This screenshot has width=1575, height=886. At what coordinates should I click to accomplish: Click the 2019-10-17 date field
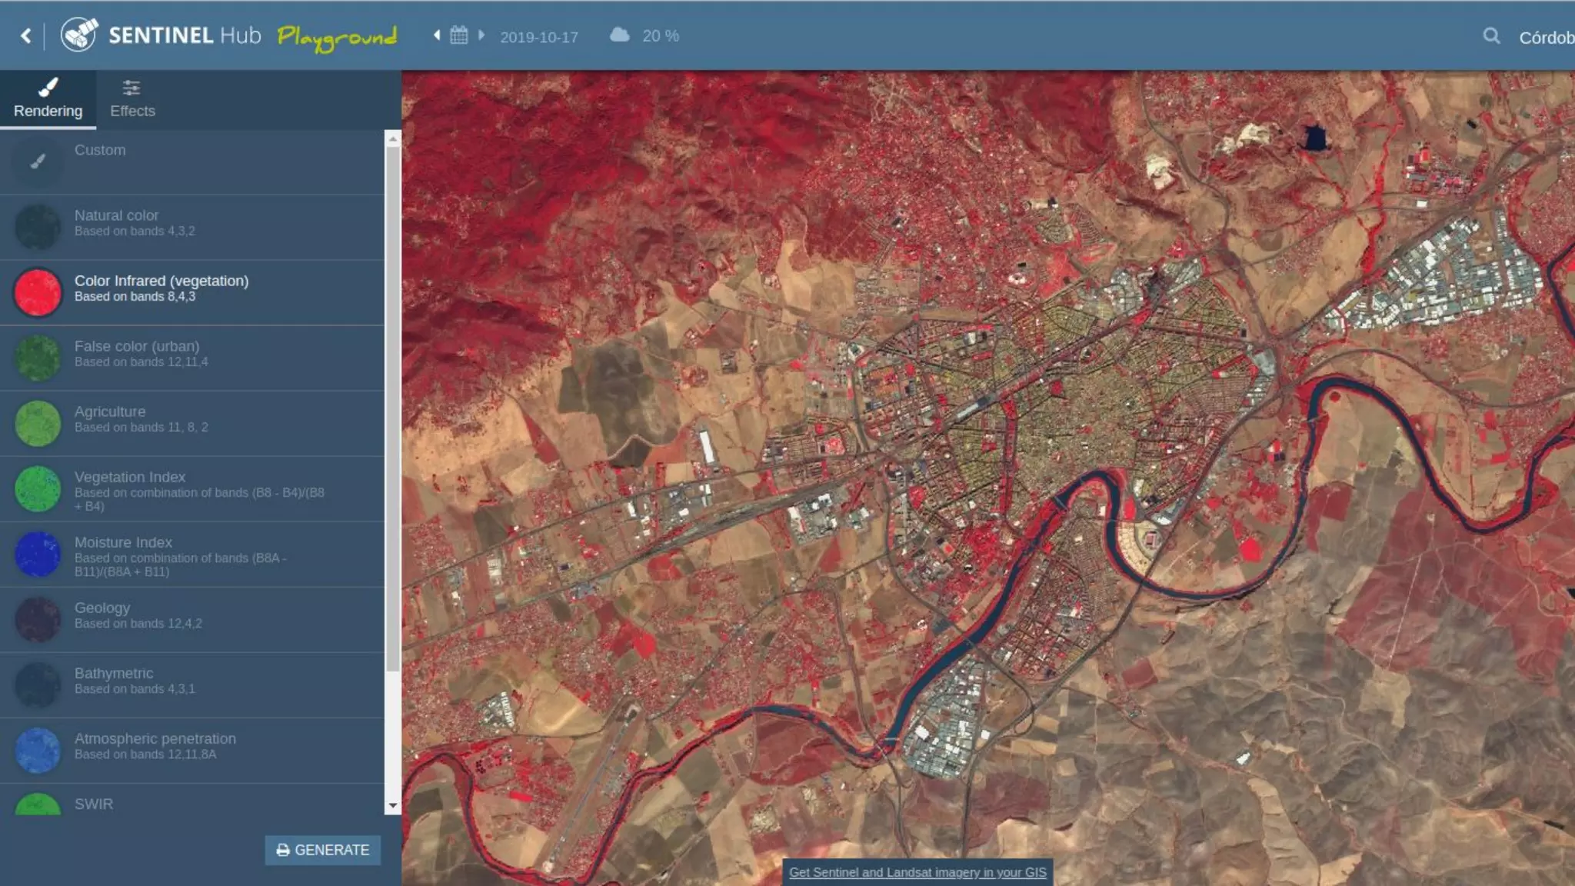click(x=538, y=37)
